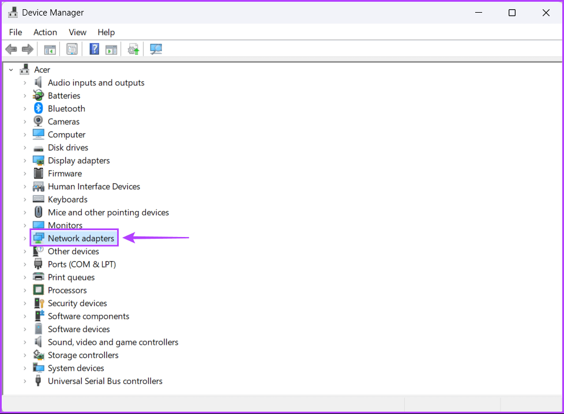
Task: Select Mice and other pointing devices
Action: (x=108, y=213)
